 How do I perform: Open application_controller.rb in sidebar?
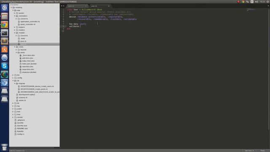tap(30, 22)
